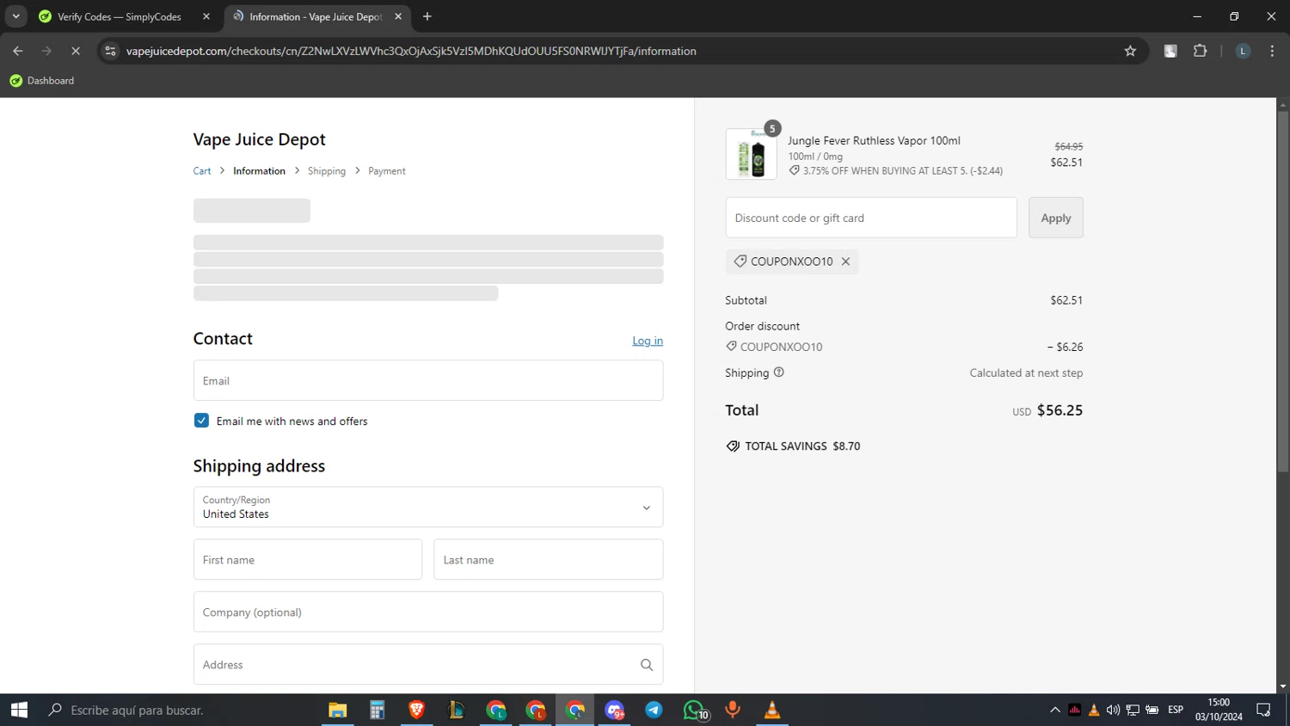Click the Total amount $56.25
This screenshot has height=726, width=1290.
pos(1060,410)
